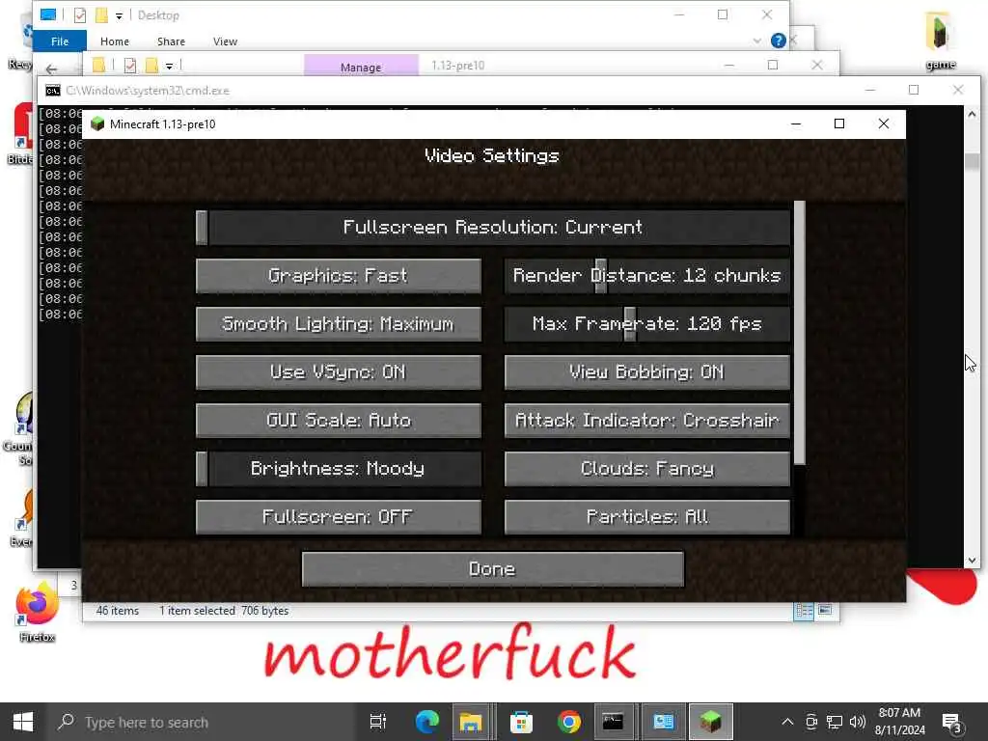The height and width of the screenshot is (741, 988).
Task: Open Desktop window quick access dropdown
Action: (119, 15)
